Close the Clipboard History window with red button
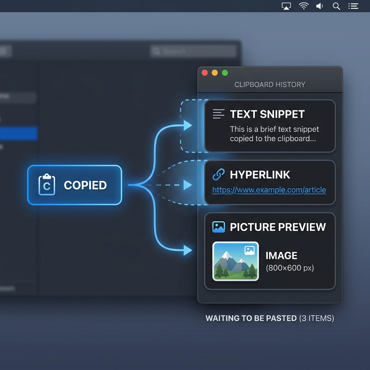 click(205, 73)
